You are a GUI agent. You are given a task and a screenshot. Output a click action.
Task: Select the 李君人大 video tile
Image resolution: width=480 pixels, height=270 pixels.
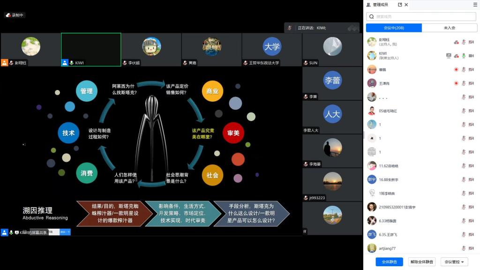click(332, 117)
